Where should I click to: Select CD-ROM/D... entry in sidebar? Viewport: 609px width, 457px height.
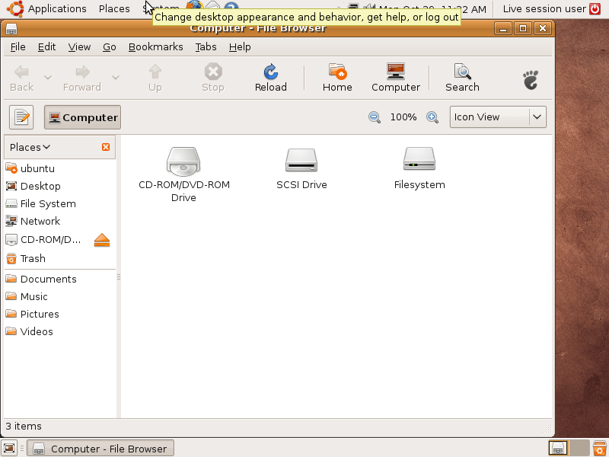pyautogui.click(x=49, y=240)
